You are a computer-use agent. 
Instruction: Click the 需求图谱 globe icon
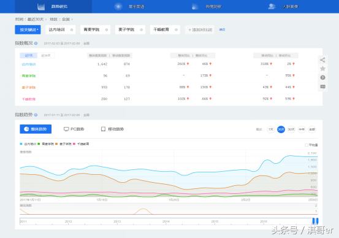118,7
